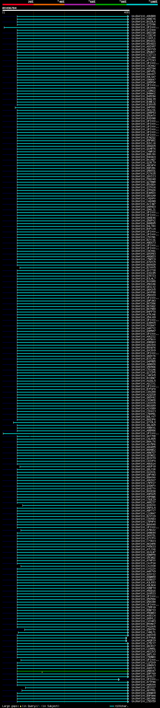Select the UniRef100_P27635 label

pos(143,174)
